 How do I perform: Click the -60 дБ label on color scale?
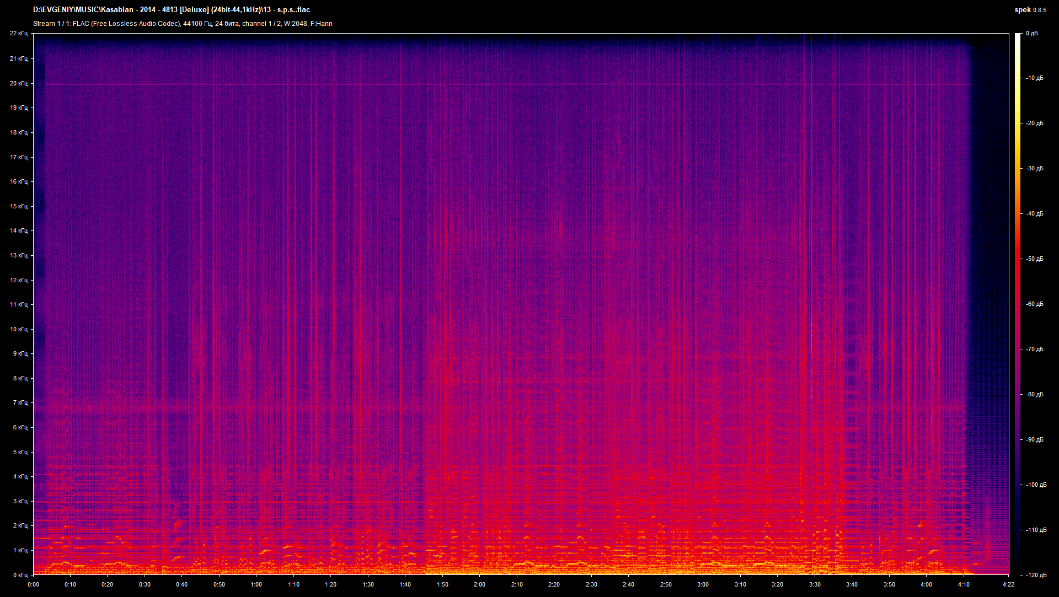pos(1034,304)
